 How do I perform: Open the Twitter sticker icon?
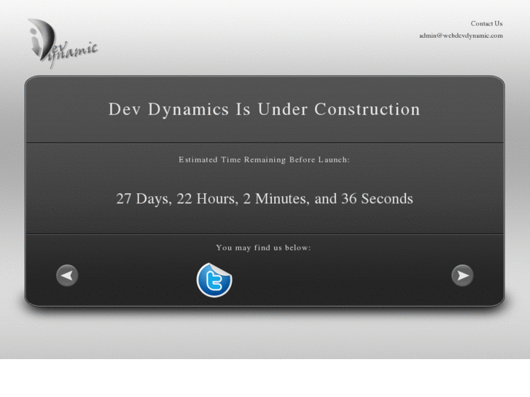click(x=214, y=280)
